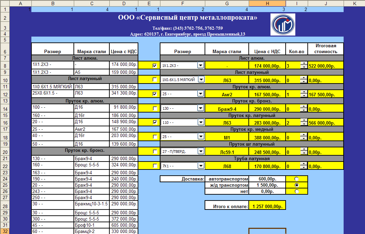The image size is (365, 234).
Task: Select row 32 header
Action: tap(5, 231)
